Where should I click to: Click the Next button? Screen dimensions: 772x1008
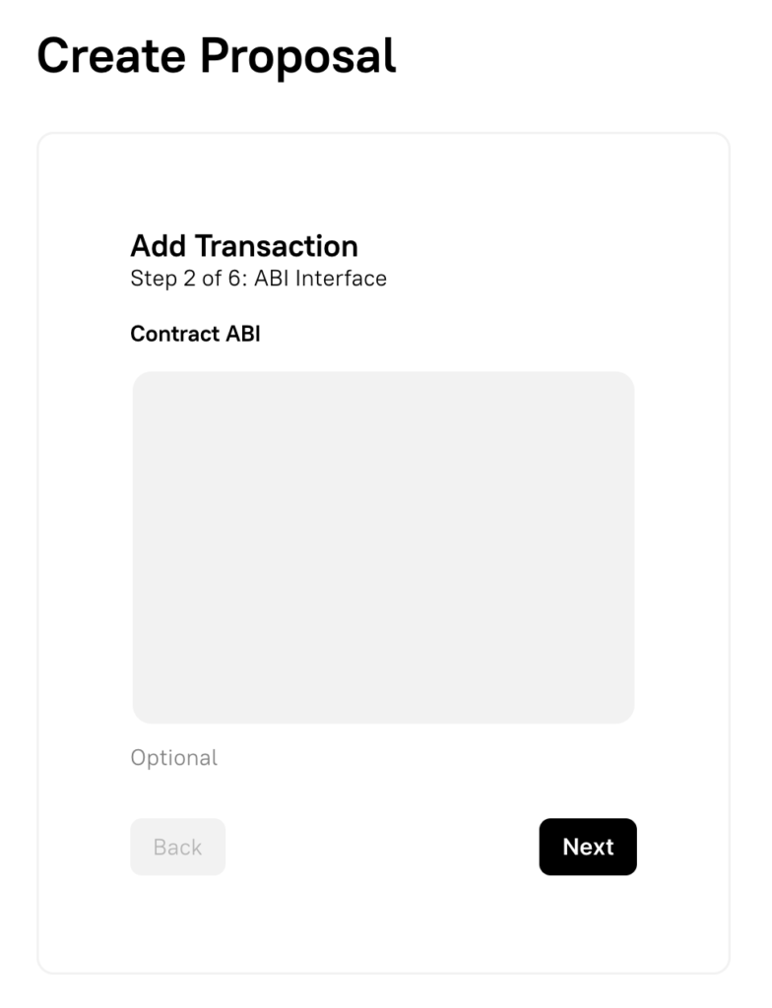point(587,847)
